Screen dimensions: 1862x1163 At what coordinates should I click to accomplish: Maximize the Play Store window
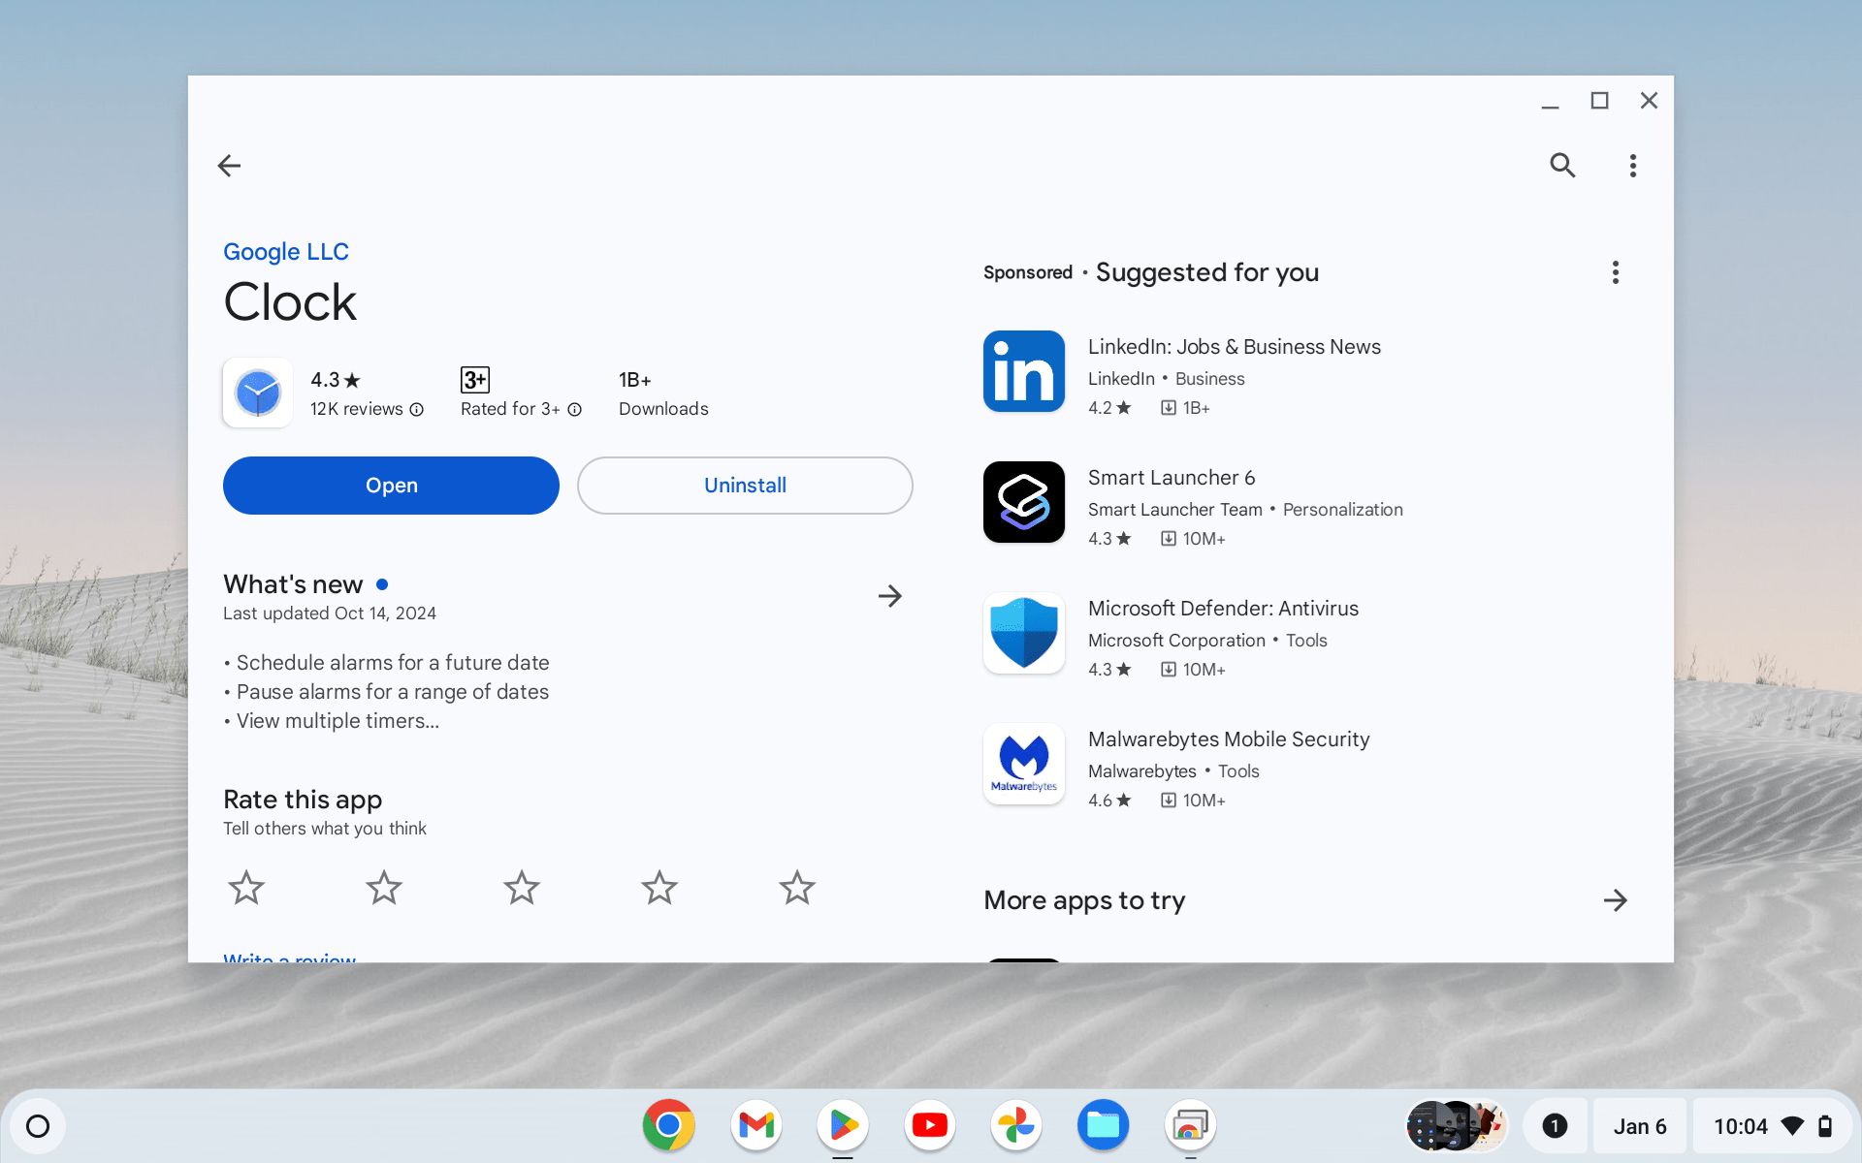1599,101
